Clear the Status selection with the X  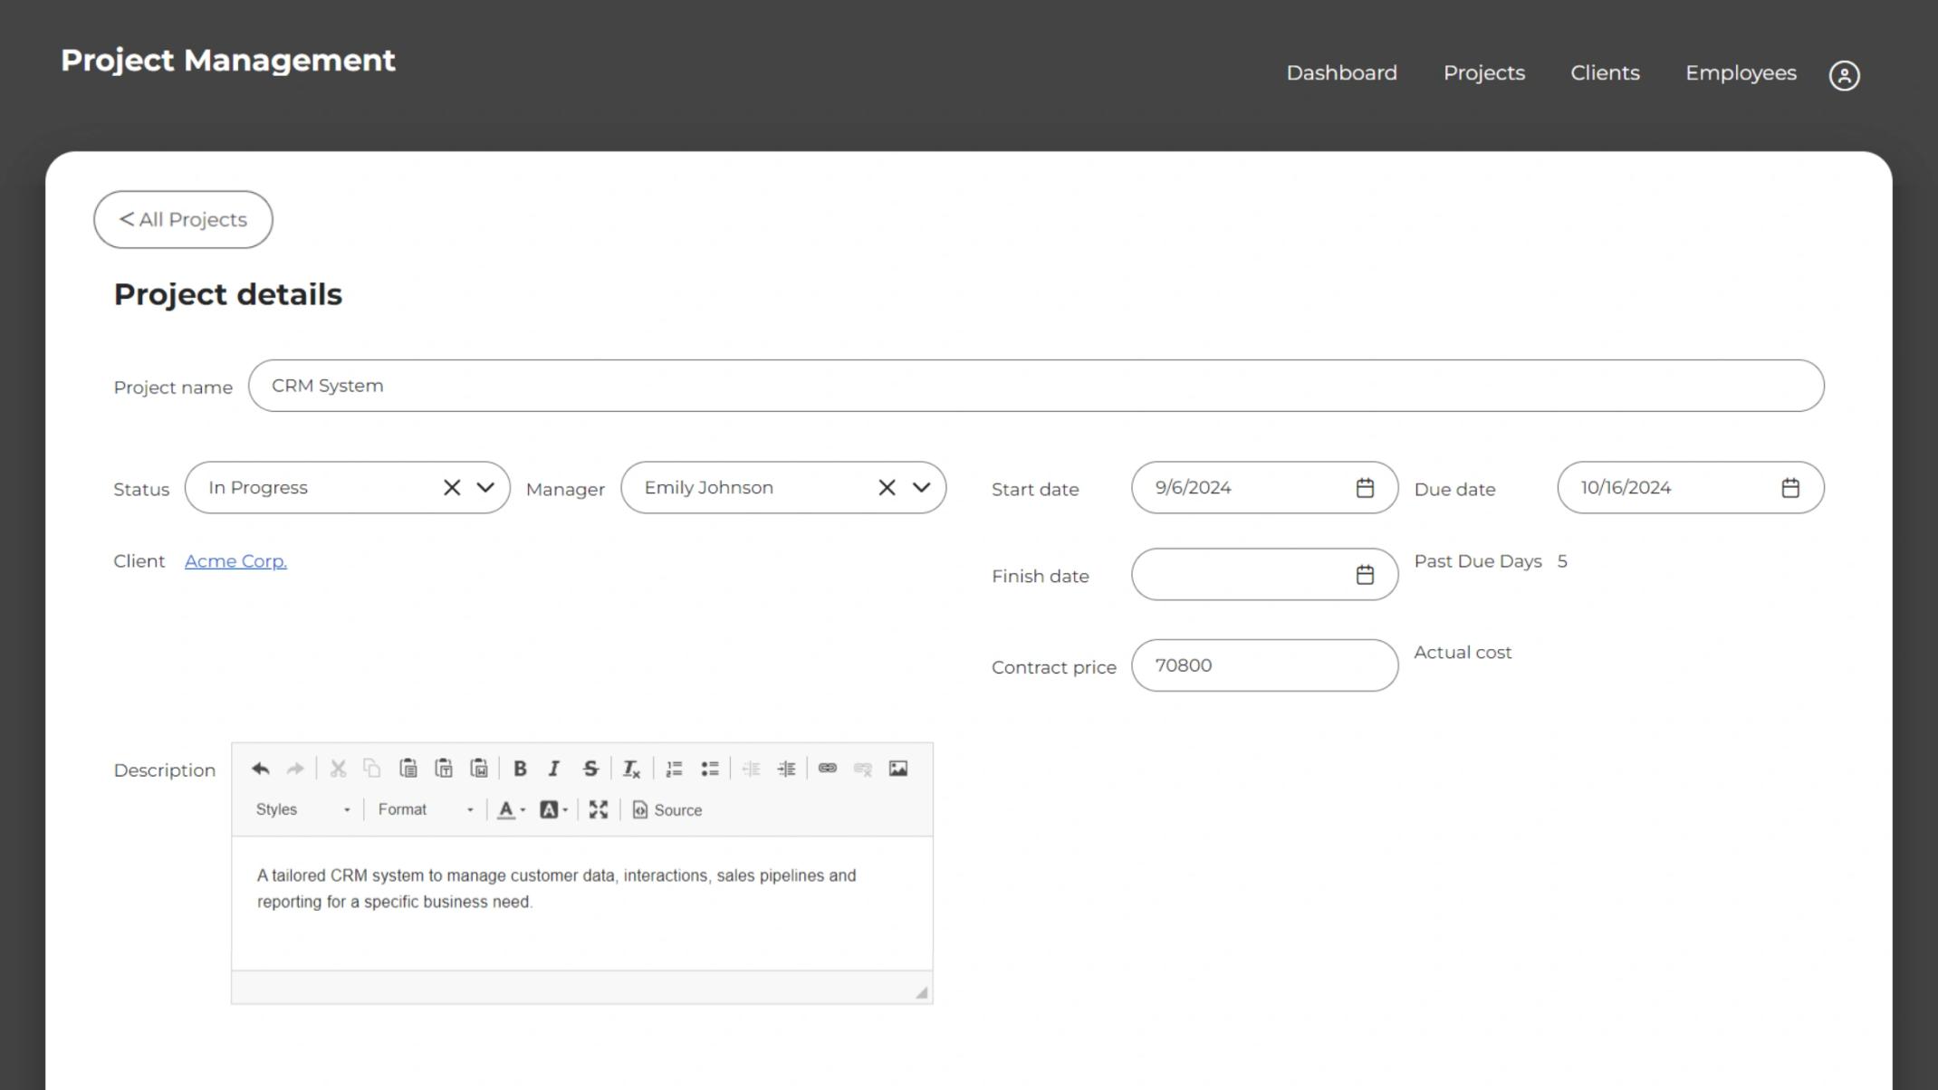(x=451, y=487)
